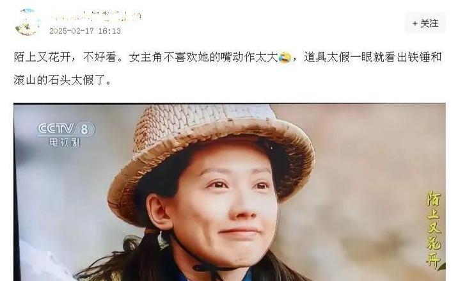
Task: Open the attached TV screenshot image
Action: 229,192
